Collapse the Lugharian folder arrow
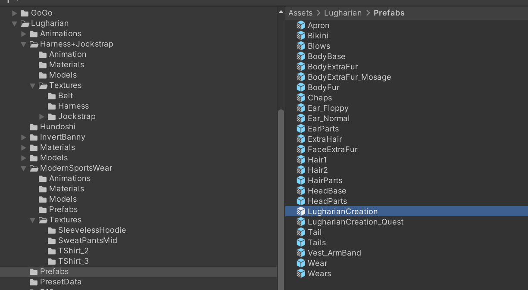The image size is (528, 290). (15, 23)
